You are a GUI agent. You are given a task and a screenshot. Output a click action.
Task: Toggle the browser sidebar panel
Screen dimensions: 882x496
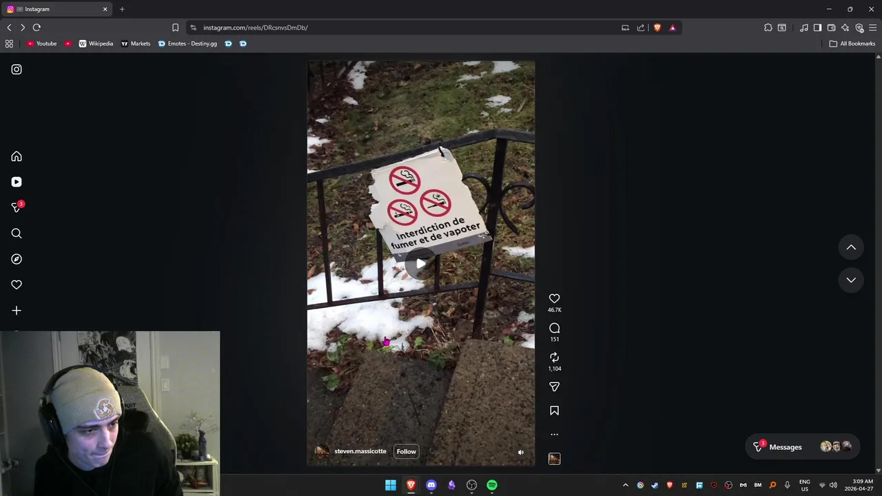[817, 28]
